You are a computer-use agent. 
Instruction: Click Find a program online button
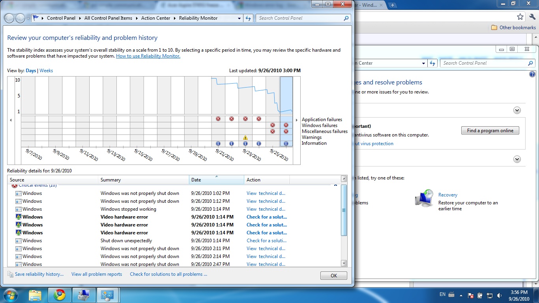(x=490, y=131)
